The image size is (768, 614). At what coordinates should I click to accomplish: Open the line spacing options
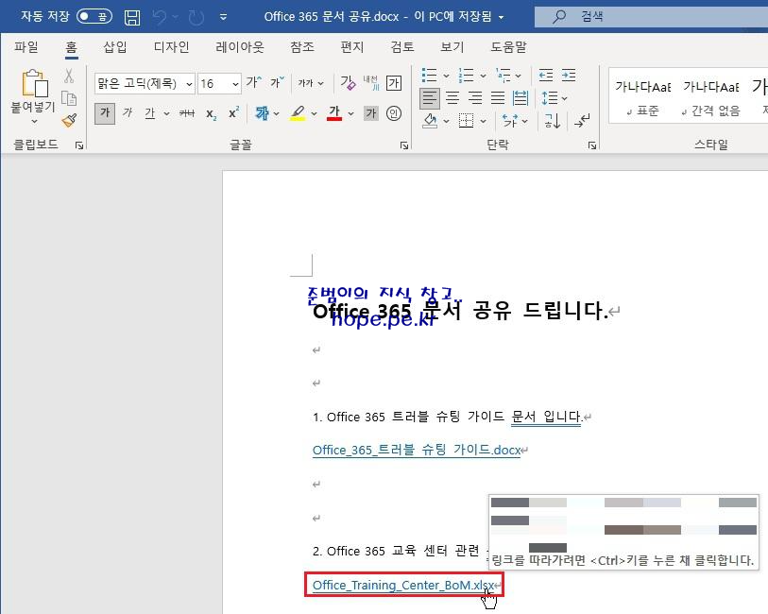[554, 98]
